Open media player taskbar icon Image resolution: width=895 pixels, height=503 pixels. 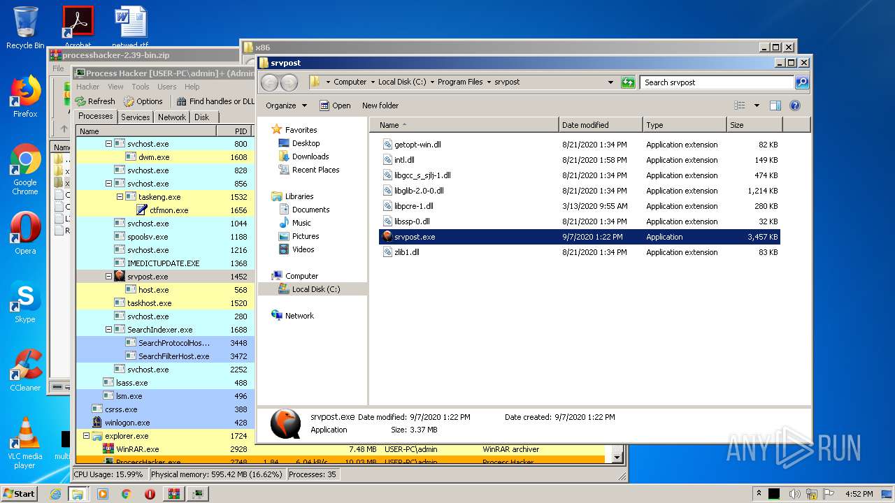(x=102, y=494)
